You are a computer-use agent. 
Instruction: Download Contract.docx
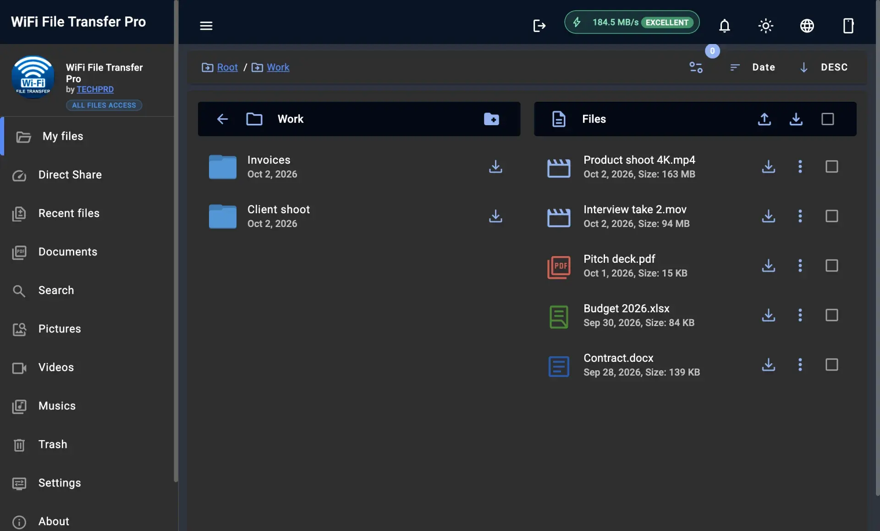[769, 365]
